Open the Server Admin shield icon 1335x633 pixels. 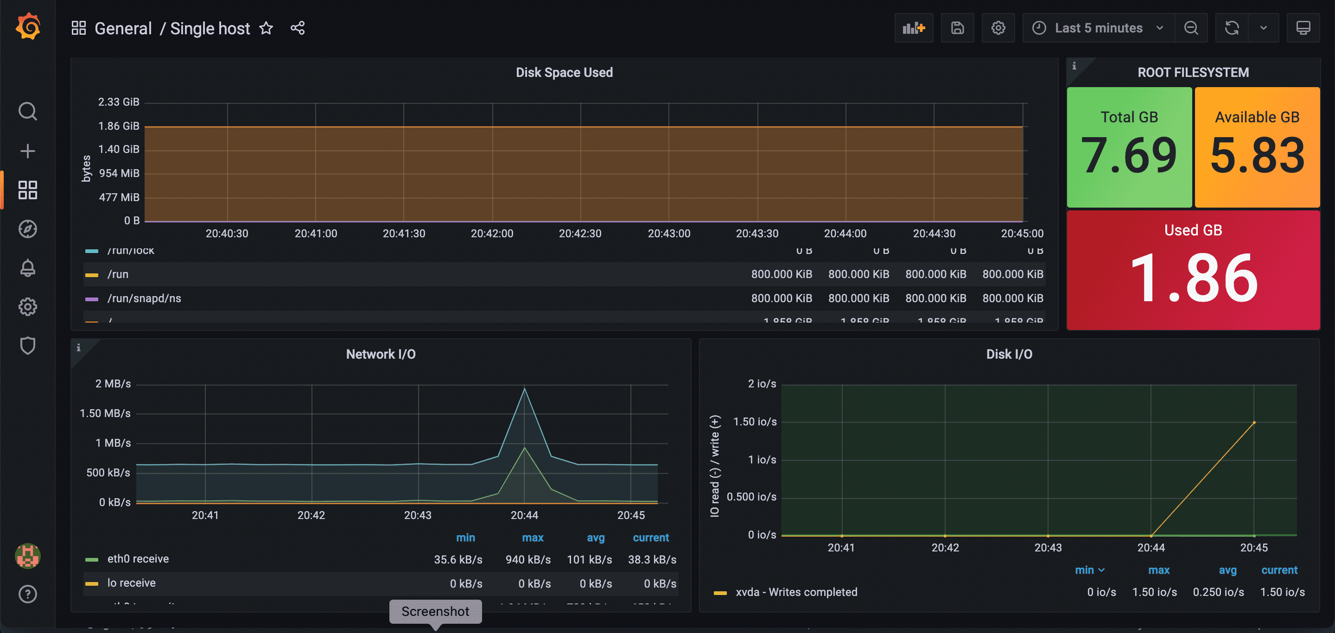pyautogui.click(x=27, y=346)
